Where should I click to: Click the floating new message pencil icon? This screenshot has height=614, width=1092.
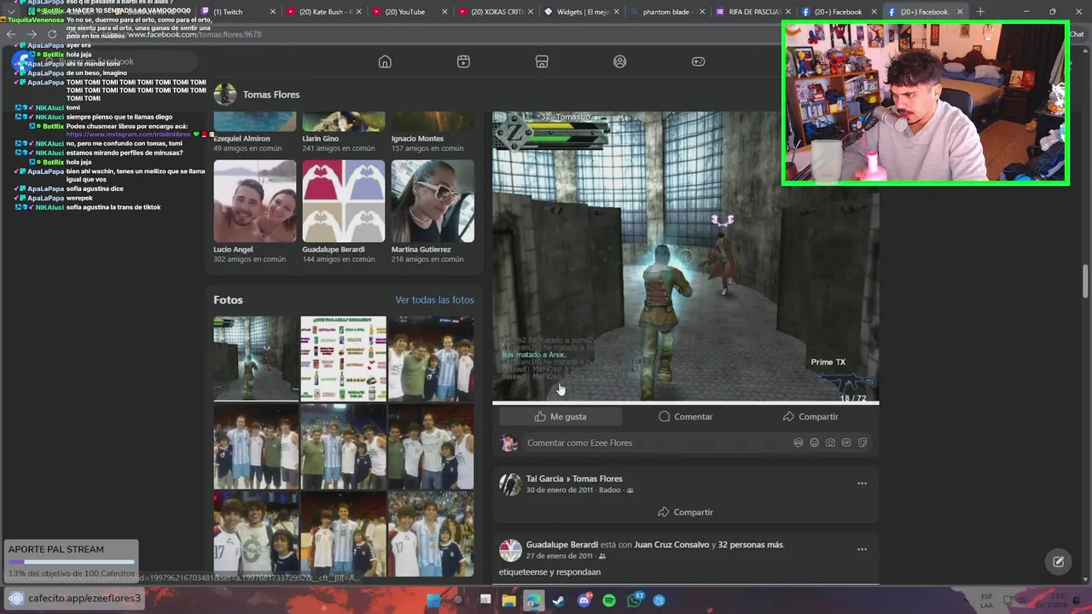(x=1058, y=561)
